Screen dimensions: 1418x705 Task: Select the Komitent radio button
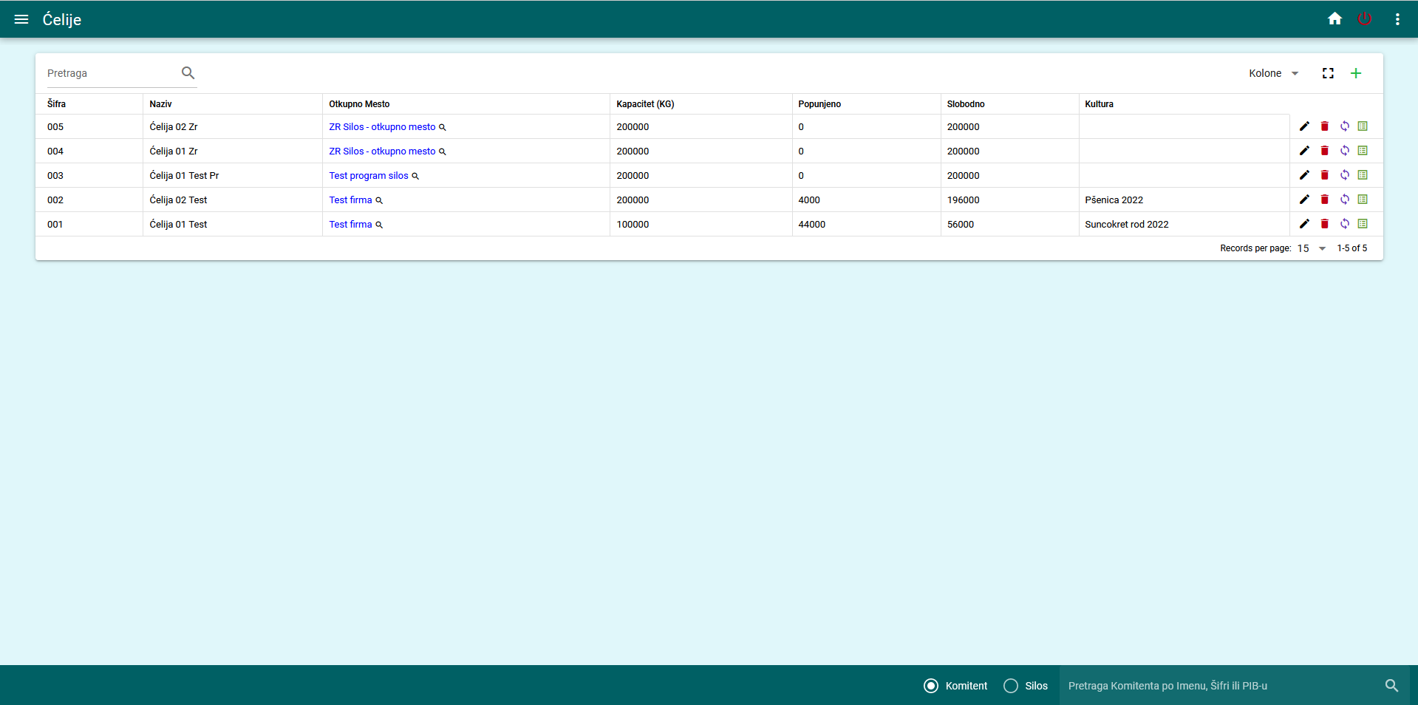pos(930,686)
